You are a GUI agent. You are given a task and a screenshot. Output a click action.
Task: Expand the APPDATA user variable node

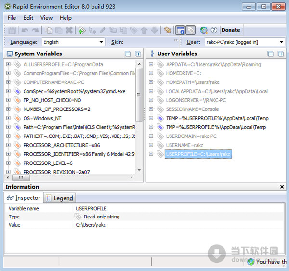151,64
